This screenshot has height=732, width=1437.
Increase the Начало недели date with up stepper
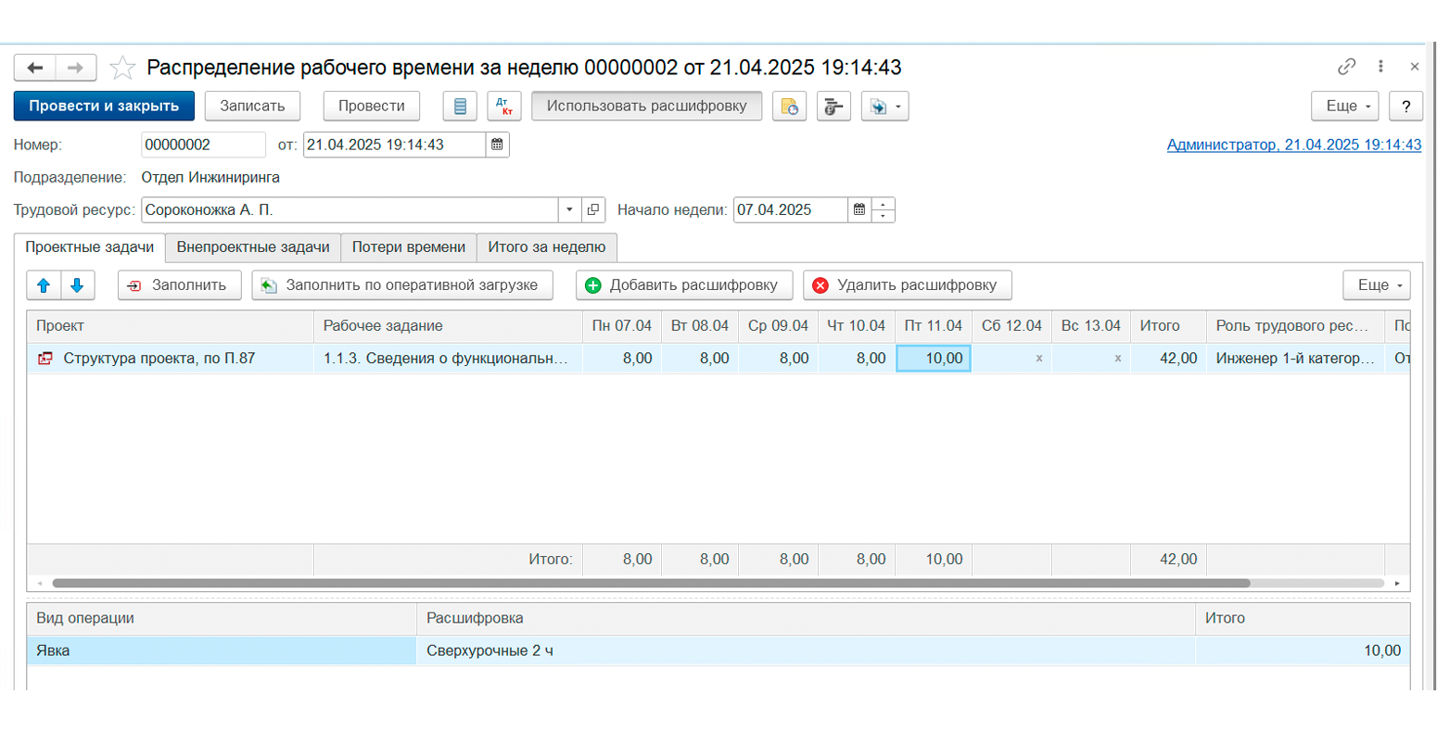click(883, 204)
